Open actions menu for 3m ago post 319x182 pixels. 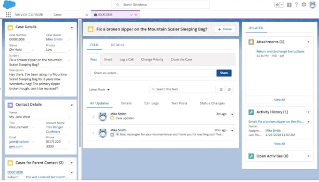pyautogui.click(x=232, y=114)
